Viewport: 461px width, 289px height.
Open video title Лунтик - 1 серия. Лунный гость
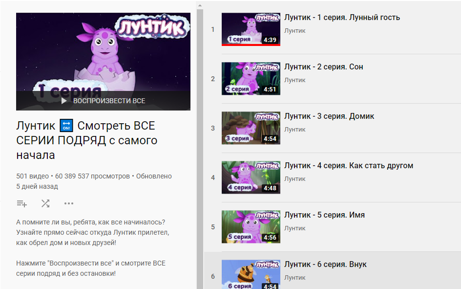click(x=342, y=18)
